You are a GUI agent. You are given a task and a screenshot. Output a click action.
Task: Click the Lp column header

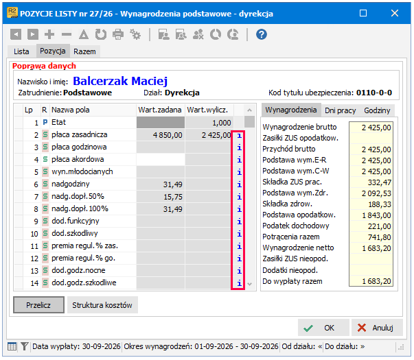click(29, 110)
